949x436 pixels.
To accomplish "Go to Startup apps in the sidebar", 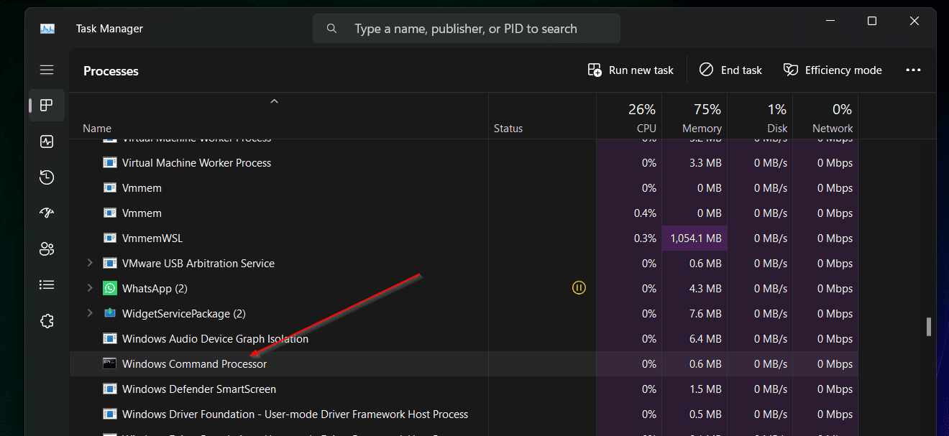I will coord(47,213).
